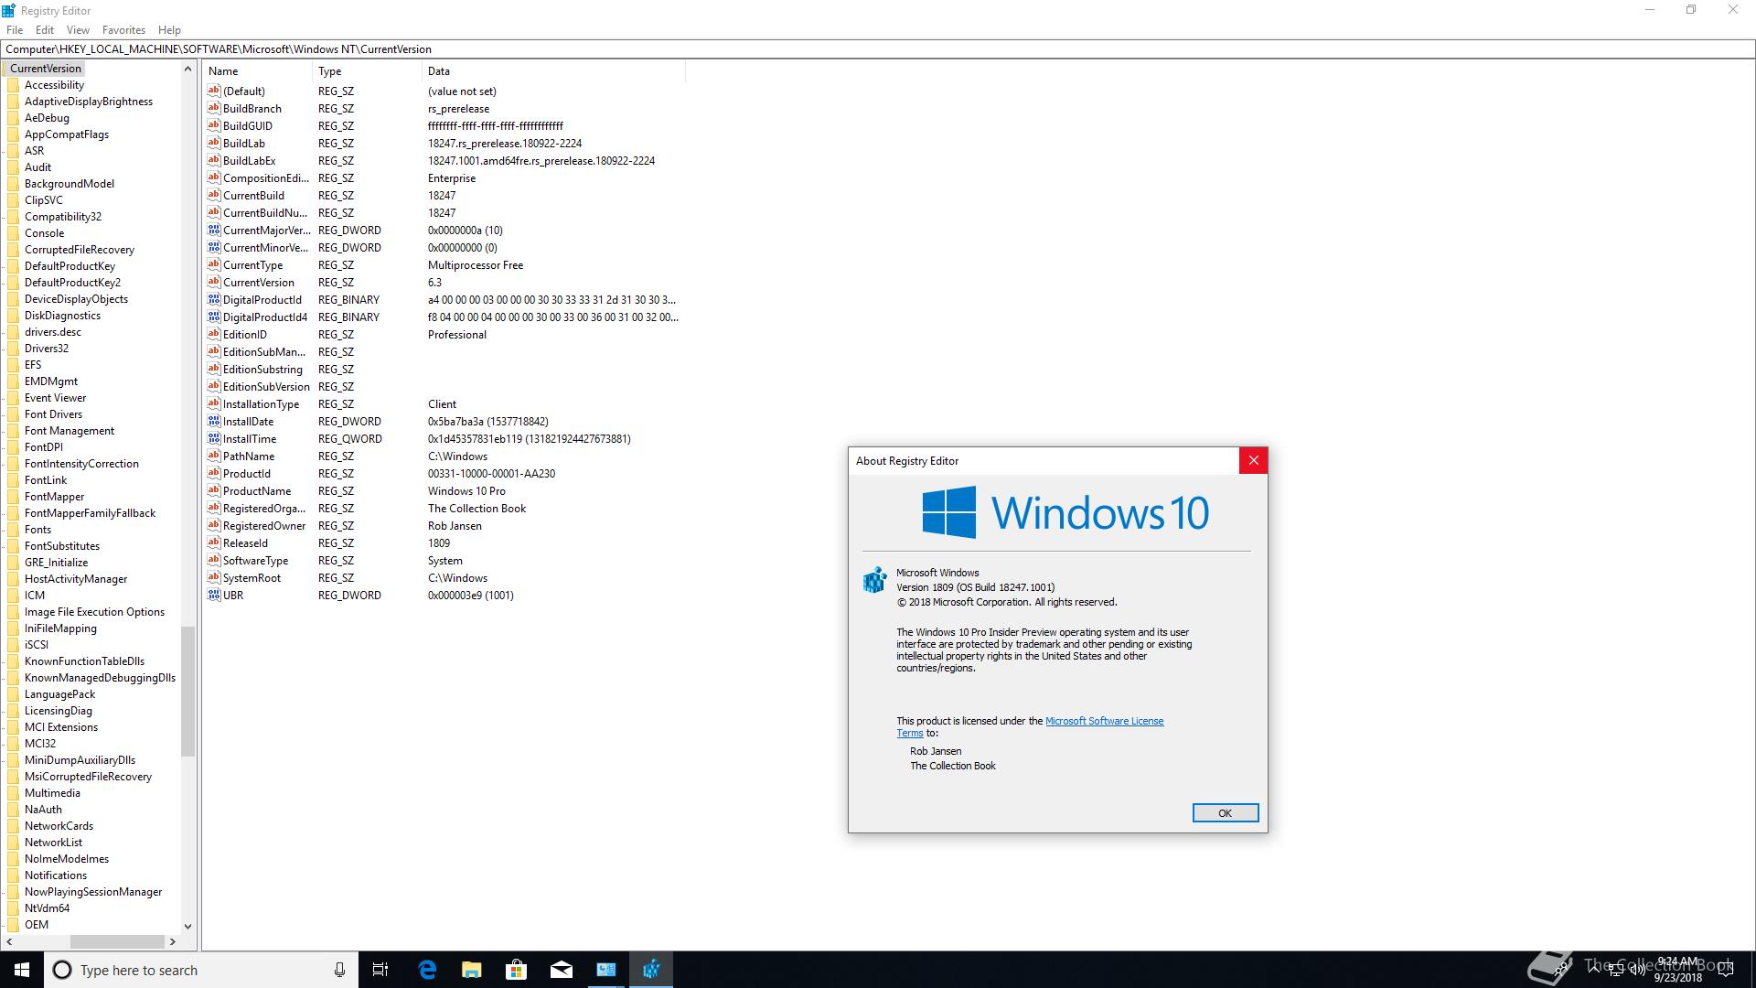The width and height of the screenshot is (1756, 988).
Task: Select the Notifications key
Action: (x=56, y=875)
